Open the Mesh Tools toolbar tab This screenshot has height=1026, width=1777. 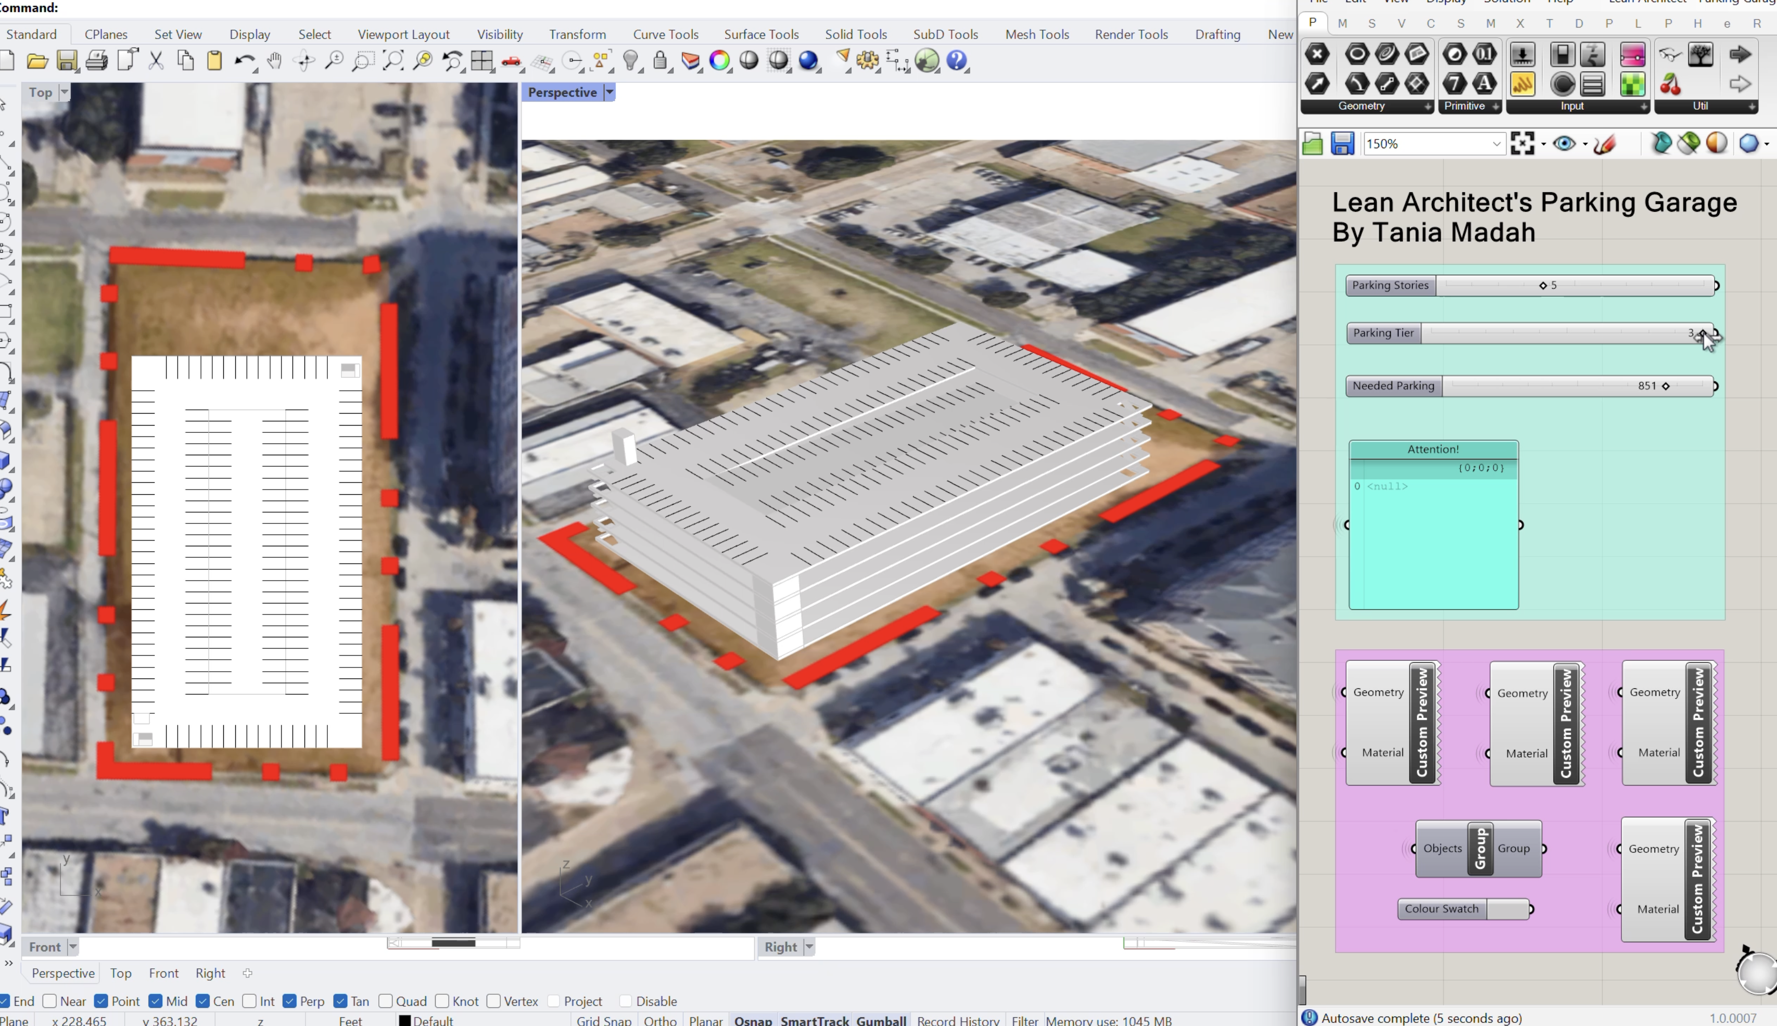pyautogui.click(x=1036, y=34)
